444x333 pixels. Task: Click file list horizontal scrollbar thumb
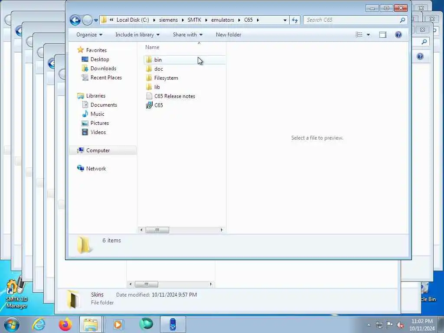[x=157, y=230]
